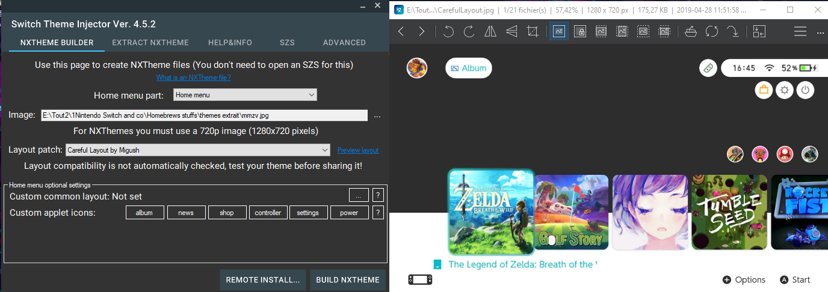The image size is (828, 292).
Task: Expand the Layout patch dropdown
Action: tap(198, 150)
